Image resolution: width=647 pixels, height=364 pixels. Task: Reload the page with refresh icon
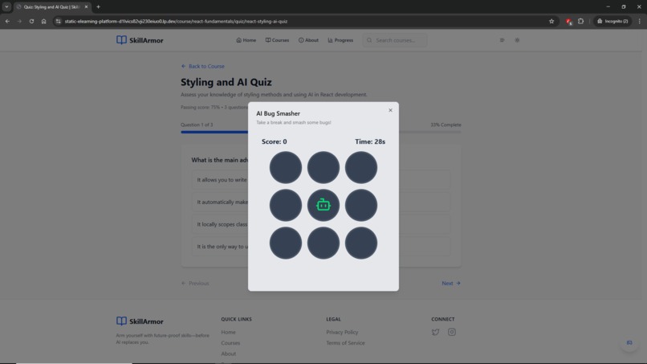pyautogui.click(x=31, y=21)
